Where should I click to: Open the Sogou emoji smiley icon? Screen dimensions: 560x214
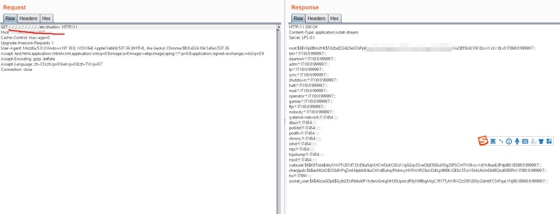[509, 141]
